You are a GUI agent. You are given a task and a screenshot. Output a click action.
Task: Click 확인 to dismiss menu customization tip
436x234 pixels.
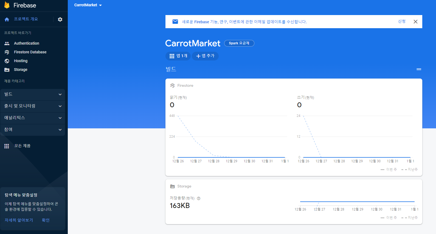tap(46, 220)
